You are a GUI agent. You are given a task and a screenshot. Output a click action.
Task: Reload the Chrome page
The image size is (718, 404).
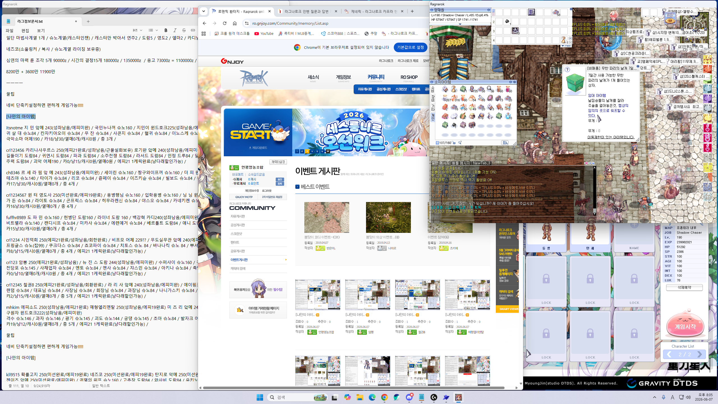[225, 23]
